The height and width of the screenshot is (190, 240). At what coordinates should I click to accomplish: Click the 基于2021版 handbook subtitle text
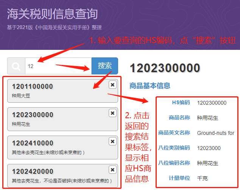[54, 28]
